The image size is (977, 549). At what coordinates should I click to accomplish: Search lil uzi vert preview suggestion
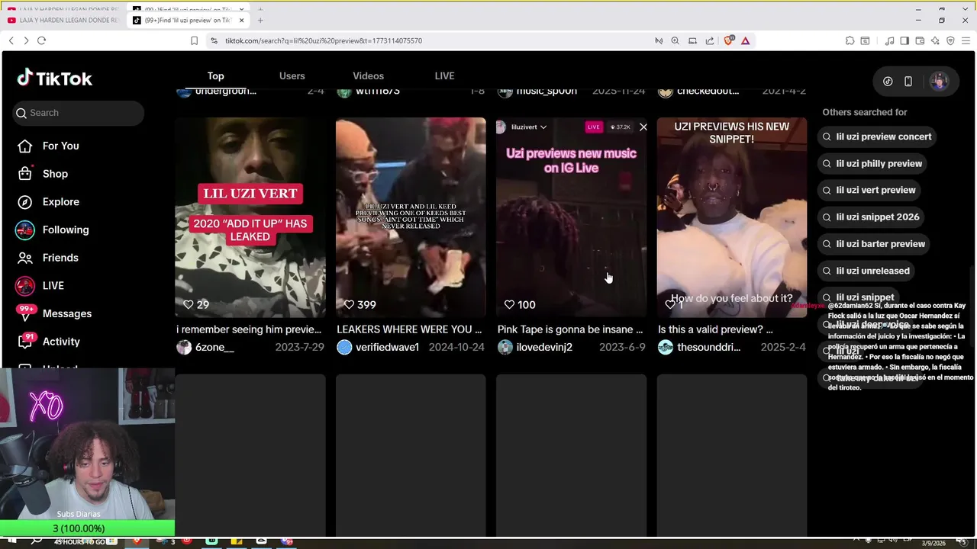point(868,190)
